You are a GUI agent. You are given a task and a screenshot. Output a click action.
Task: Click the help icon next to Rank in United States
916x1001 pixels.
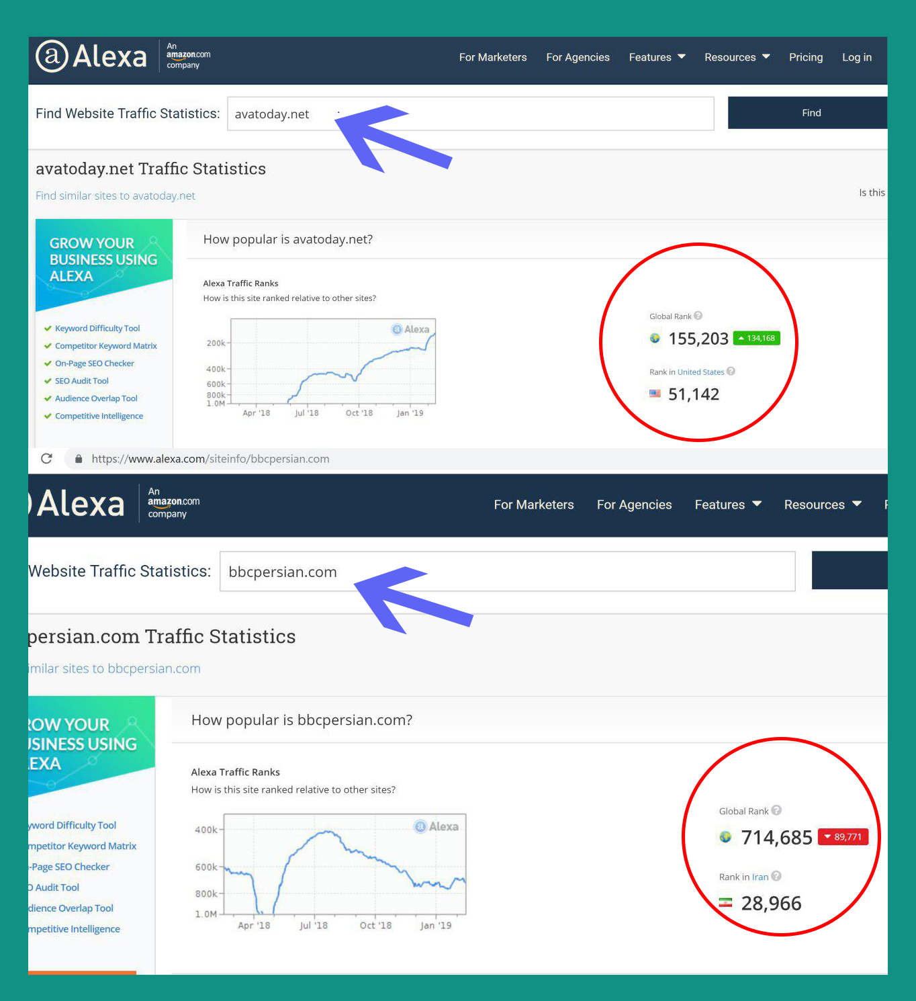pyautogui.click(x=731, y=371)
